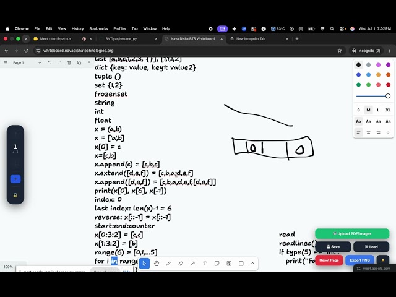Select the arrow drawing tool
Viewport: 396px width, 297px height.
(192, 264)
